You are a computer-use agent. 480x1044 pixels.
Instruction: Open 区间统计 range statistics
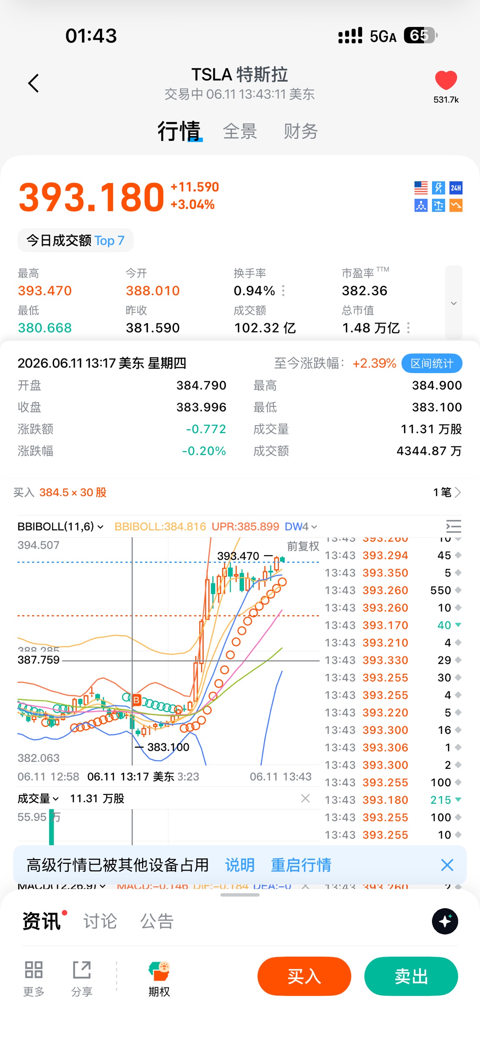tap(432, 363)
